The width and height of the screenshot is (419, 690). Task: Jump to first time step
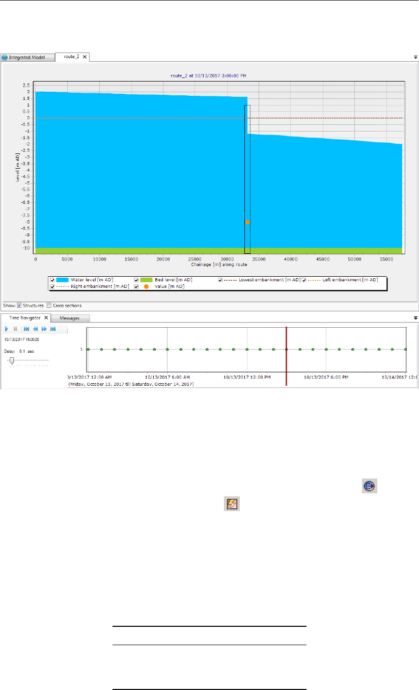[26, 329]
